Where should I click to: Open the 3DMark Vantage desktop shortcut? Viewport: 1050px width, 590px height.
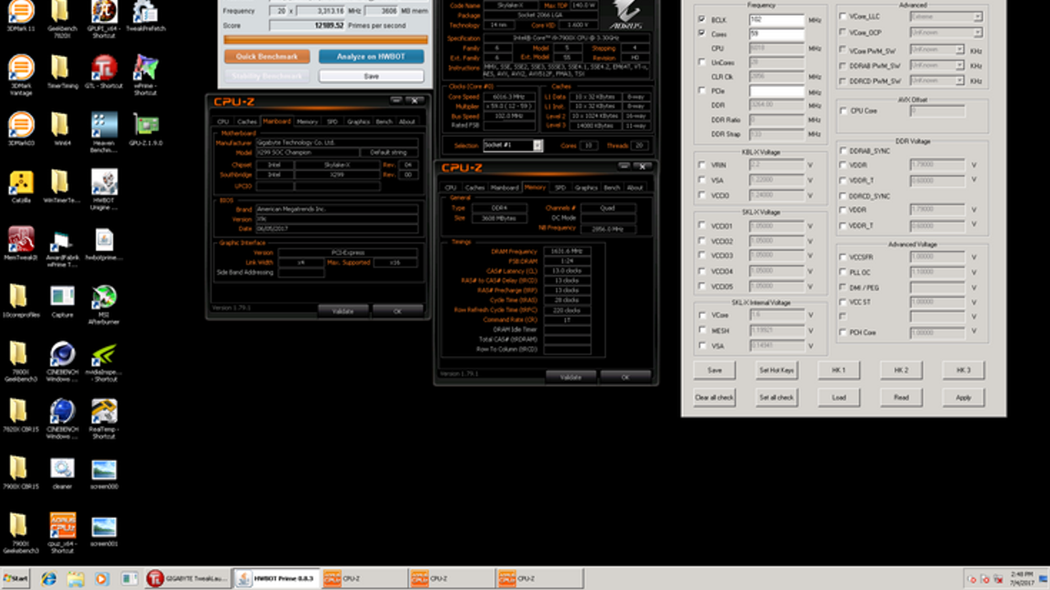(21, 75)
